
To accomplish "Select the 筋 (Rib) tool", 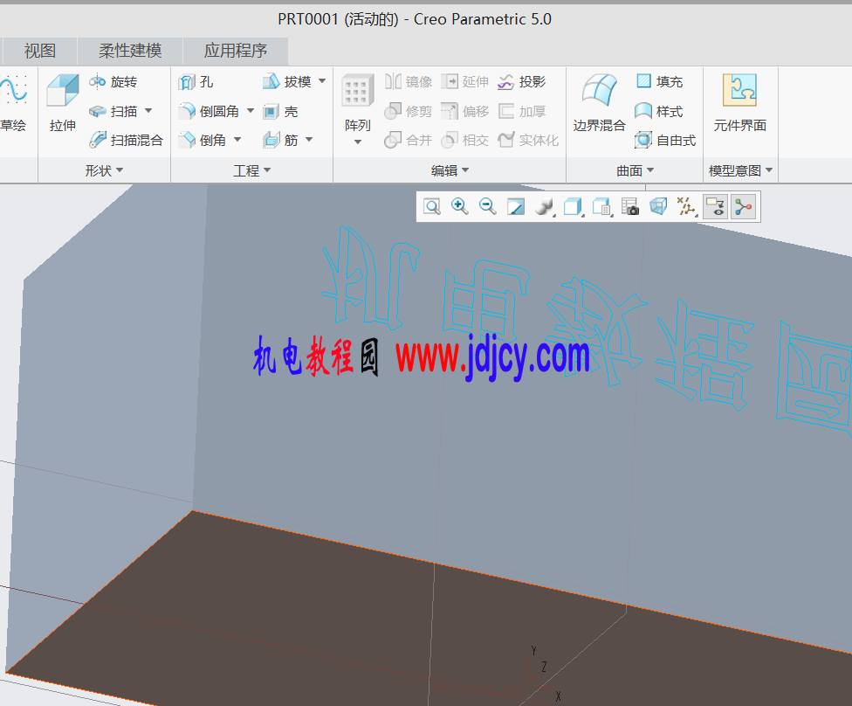I will [280, 141].
